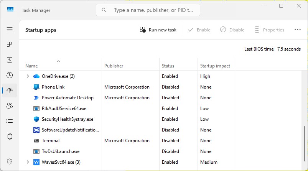This screenshot has width=308, height=171.
Task: Select the Power Automate Desktop name
Action: point(68,98)
